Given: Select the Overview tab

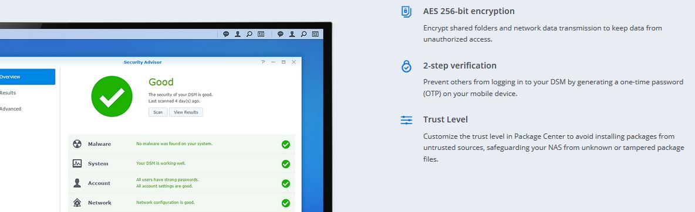Looking at the screenshot, I should click(28, 77).
